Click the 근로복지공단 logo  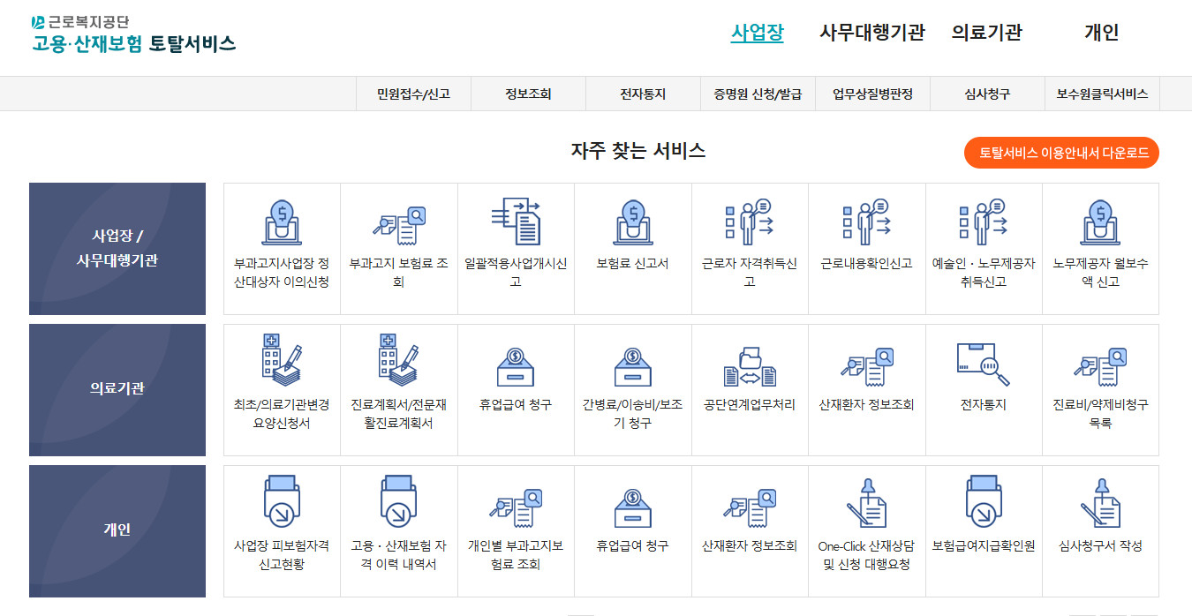click(79, 21)
